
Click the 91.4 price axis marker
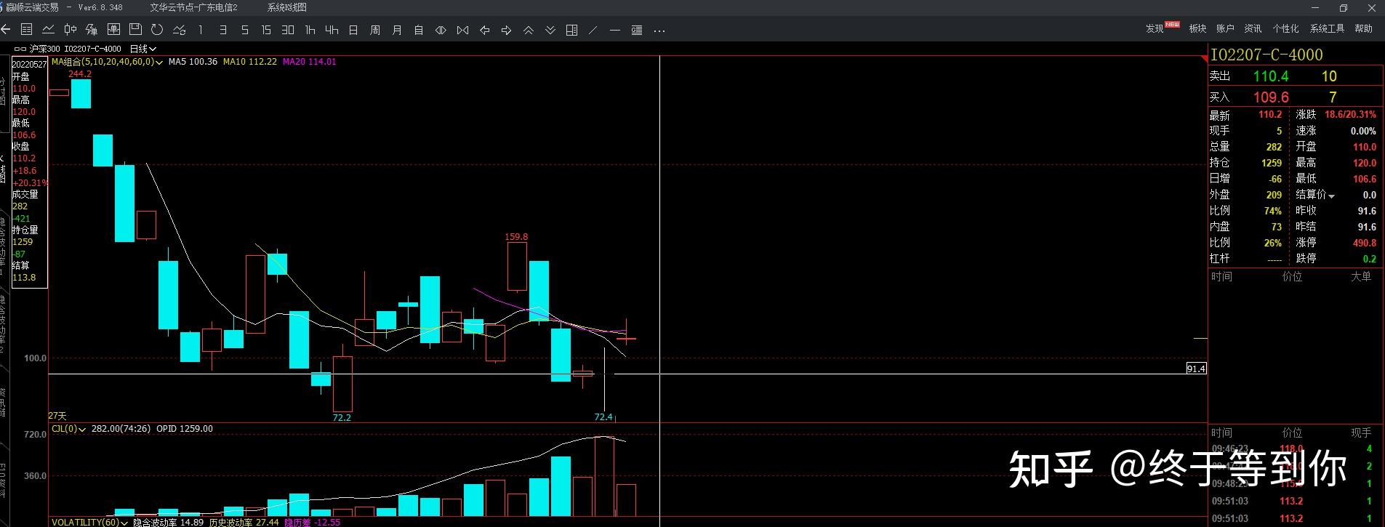[x=1196, y=369]
